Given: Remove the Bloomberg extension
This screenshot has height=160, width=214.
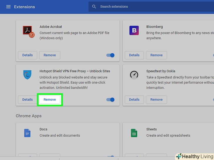Looking at the screenshot, I should coord(156,55).
